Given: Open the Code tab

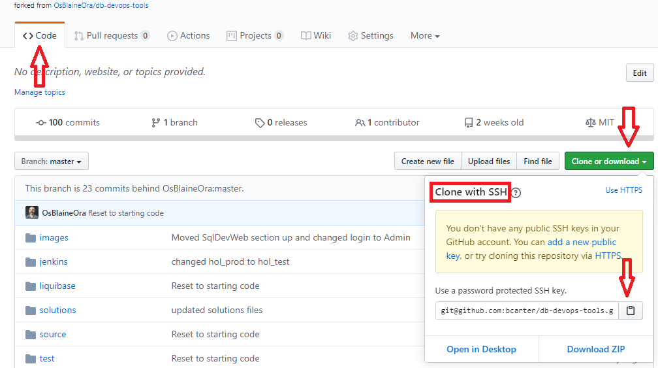Looking at the screenshot, I should tap(40, 36).
